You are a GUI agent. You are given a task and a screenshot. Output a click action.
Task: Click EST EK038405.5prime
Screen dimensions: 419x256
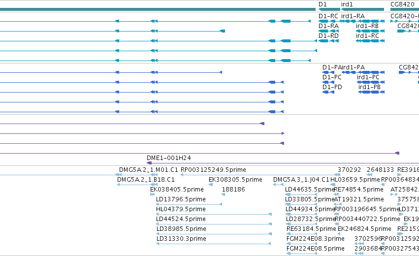(x=177, y=190)
